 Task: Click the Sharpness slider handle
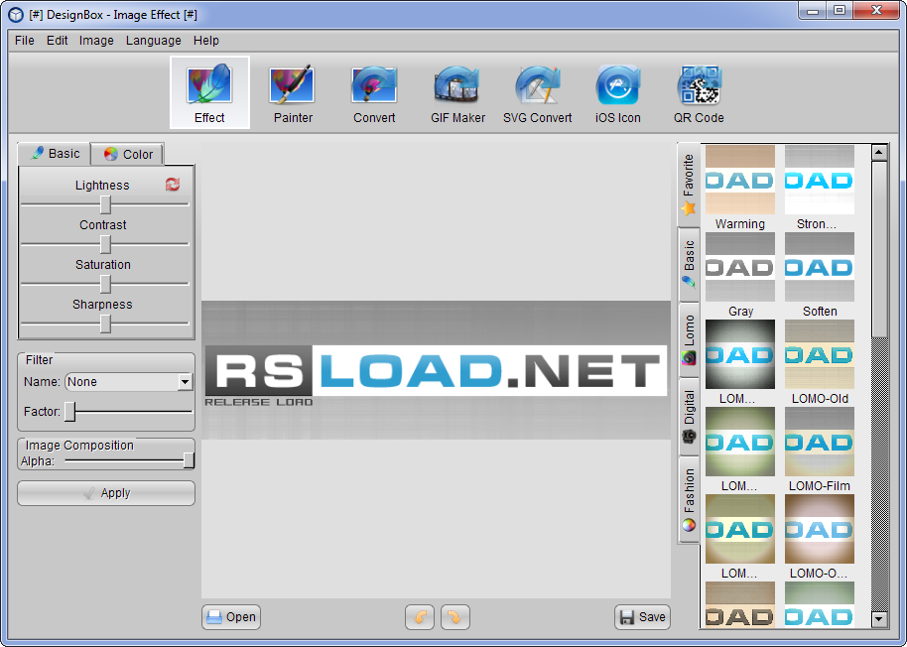tap(105, 323)
